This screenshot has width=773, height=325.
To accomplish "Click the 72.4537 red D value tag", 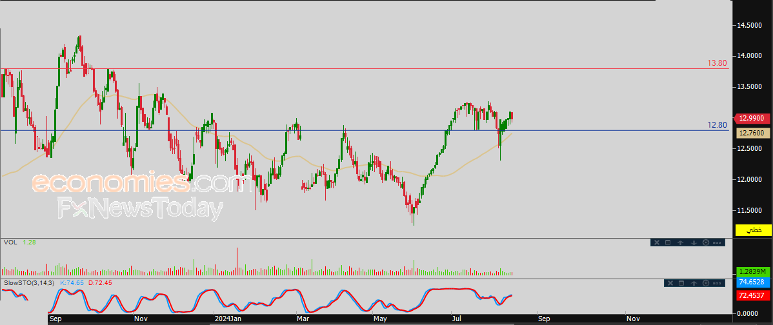I will pyautogui.click(x=753, y=295).
